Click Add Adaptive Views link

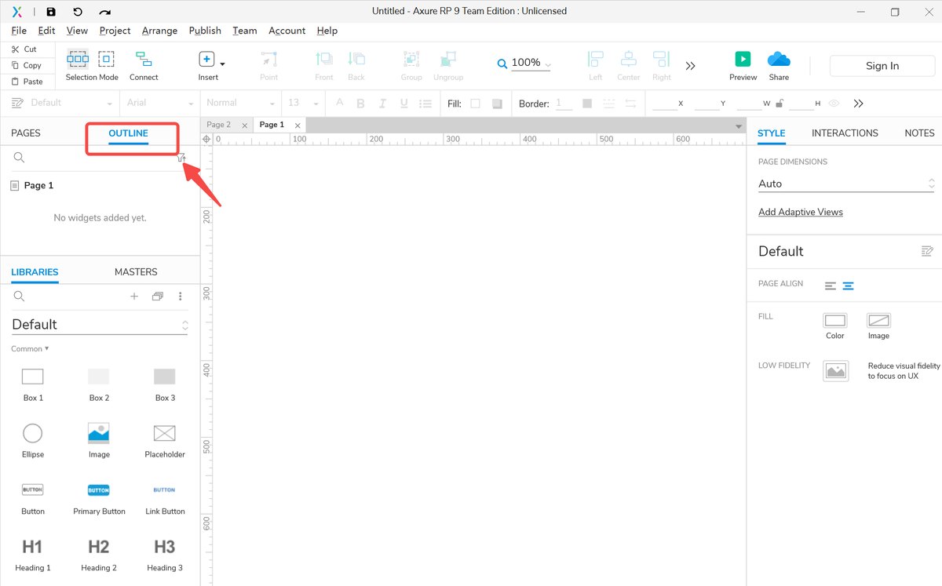801,212
